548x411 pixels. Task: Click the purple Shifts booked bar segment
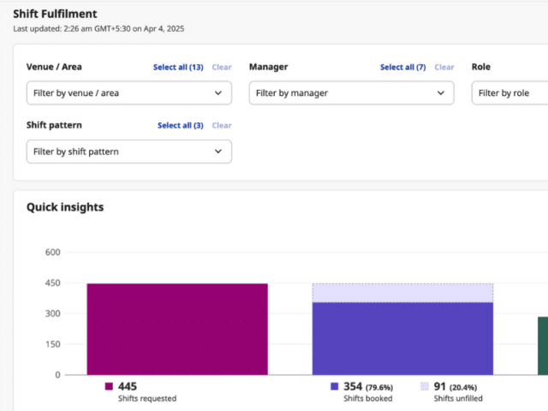[x=402, y=339]
